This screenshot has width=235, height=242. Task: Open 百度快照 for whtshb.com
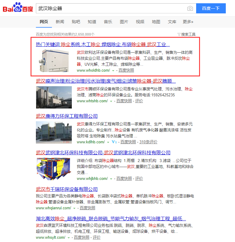click(x=124, y=101)
